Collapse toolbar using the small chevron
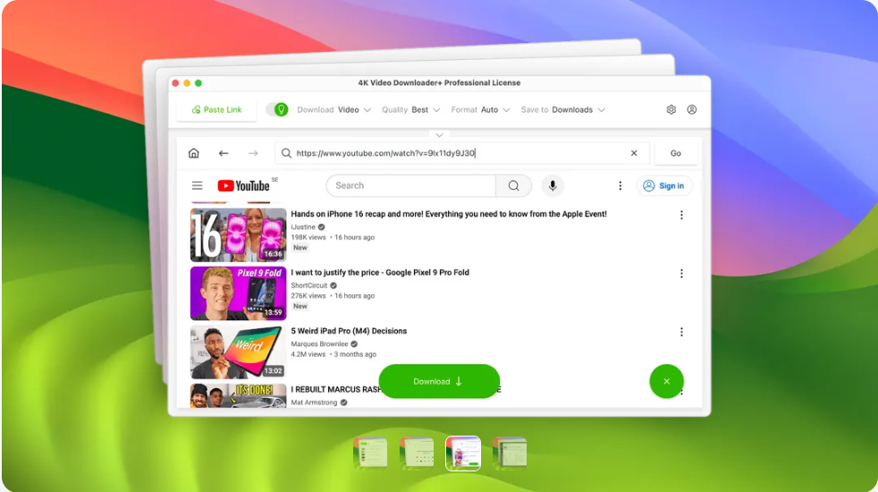The image size is (878, 492). pos(439,135)
